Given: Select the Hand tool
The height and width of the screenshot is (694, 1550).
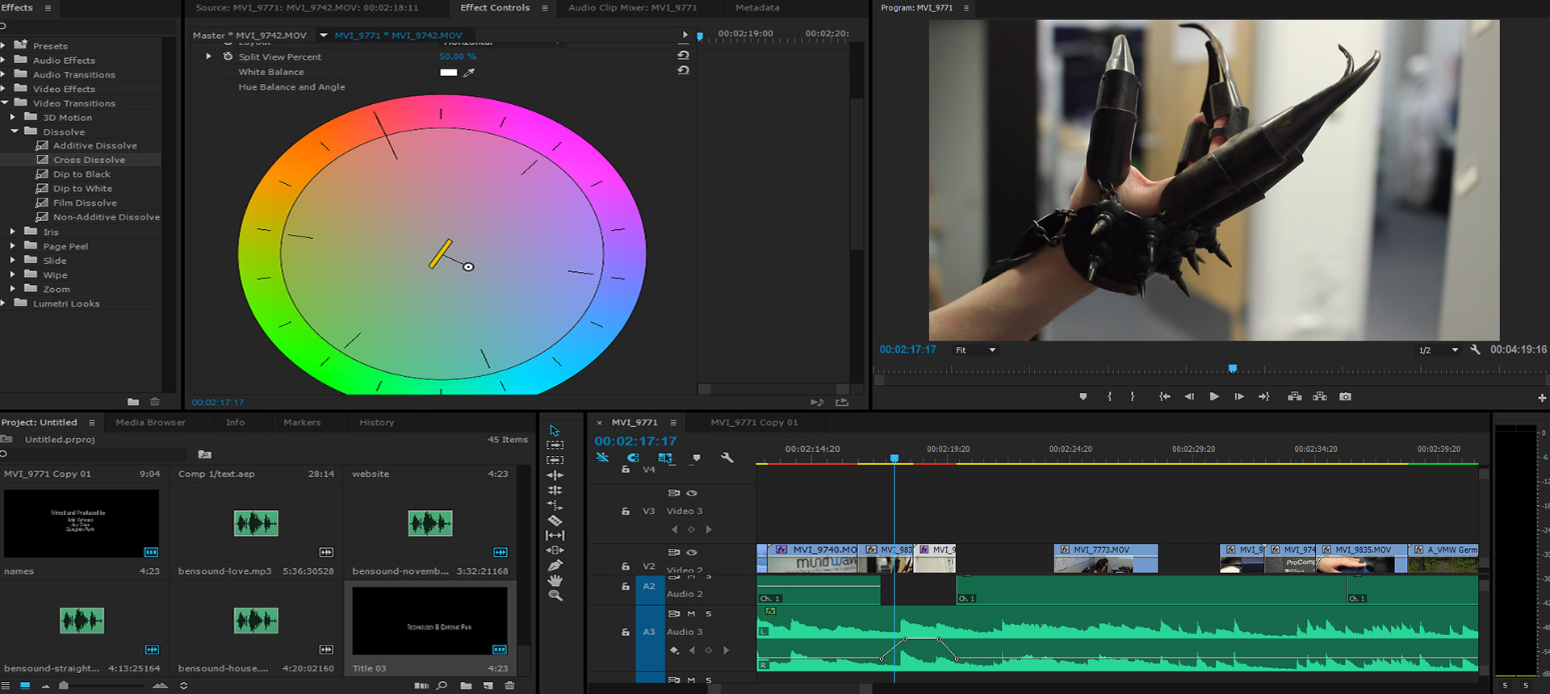Looking at the screenshot, I should (x=555, y=580).
